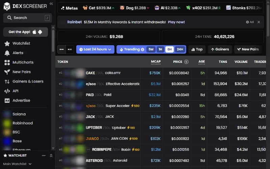Open the PAID token row
The height and width of the screenshot is (169, 270).
point(161,95)
